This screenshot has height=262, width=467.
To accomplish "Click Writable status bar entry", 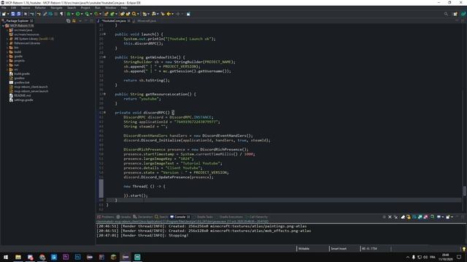I will click(x=304, y=249).
